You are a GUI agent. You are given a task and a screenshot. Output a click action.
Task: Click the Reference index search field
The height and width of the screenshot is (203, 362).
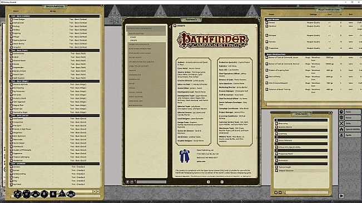pyautogui.click(x=152, y=182)
